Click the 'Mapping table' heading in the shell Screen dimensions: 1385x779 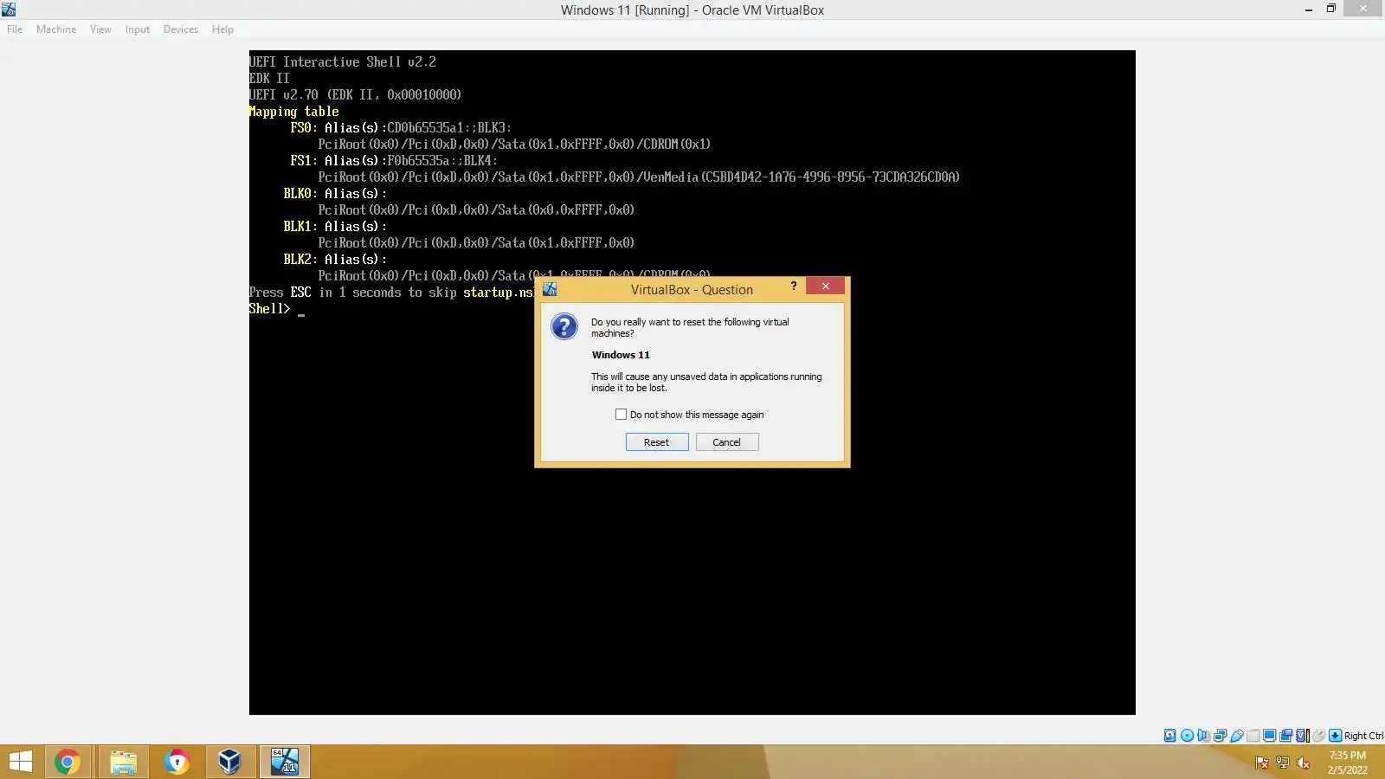click(293, 112)
